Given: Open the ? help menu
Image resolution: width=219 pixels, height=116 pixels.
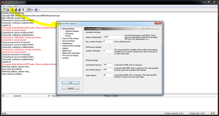Looking at the screenshot, I should point(20,6).
